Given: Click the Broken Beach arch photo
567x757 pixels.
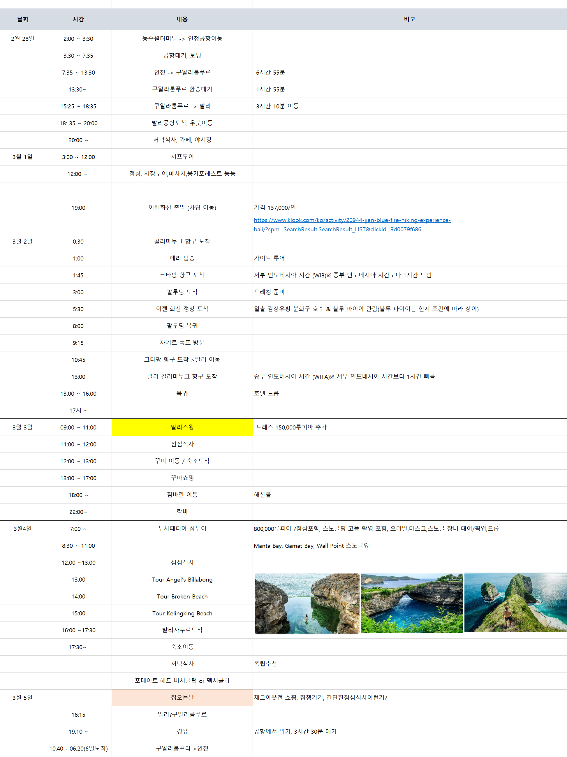Looking at the screenshot, I should pos(411,603).
